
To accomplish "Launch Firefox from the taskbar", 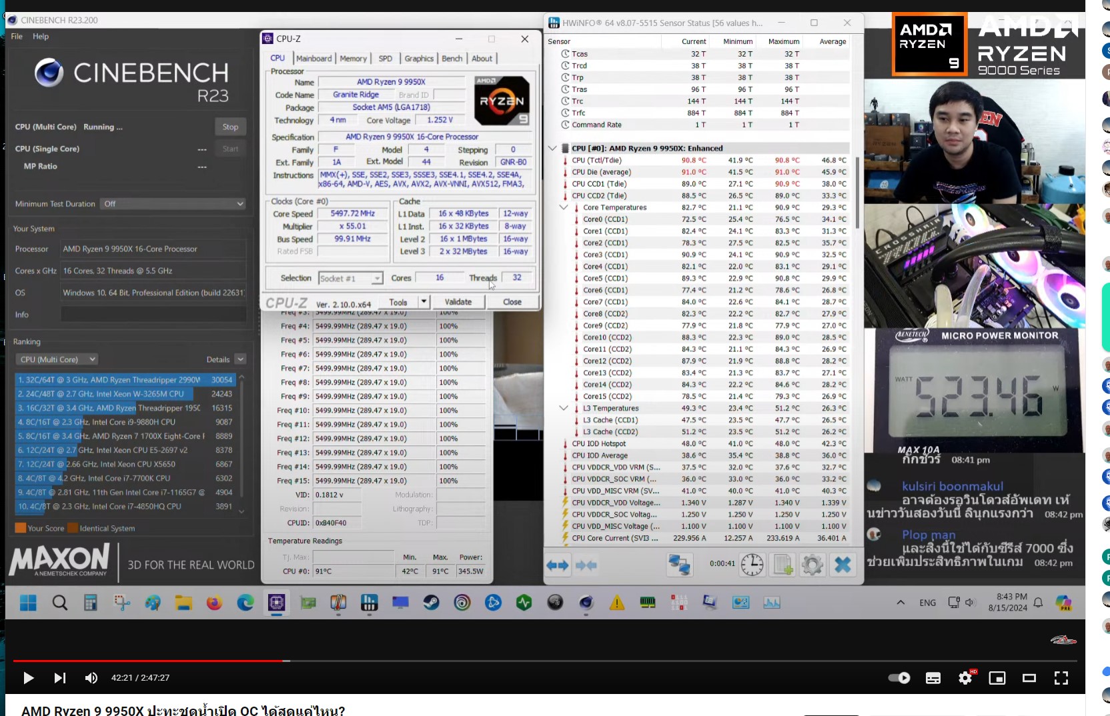I will (214, 603).
